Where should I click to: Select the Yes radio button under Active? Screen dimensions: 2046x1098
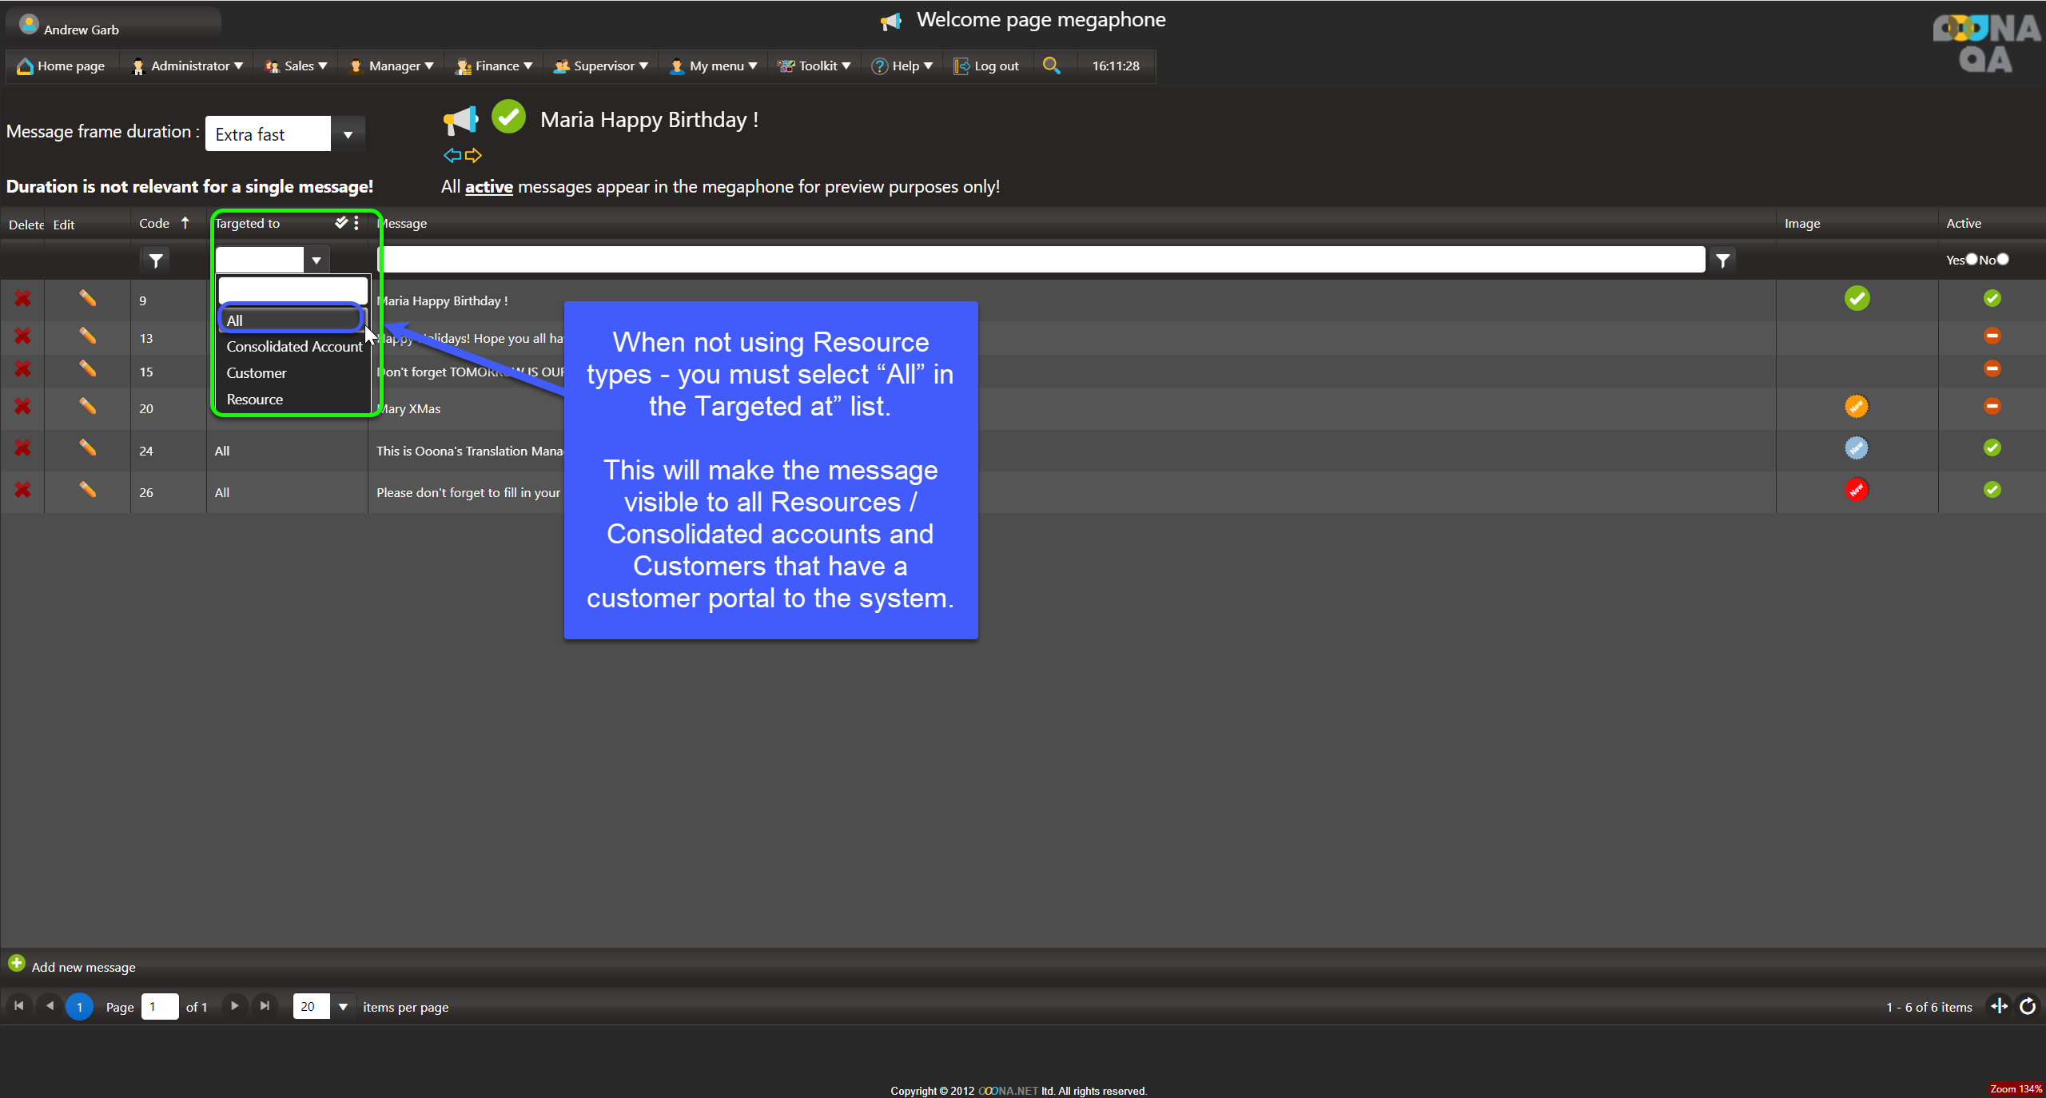(x=1972, y=259)
